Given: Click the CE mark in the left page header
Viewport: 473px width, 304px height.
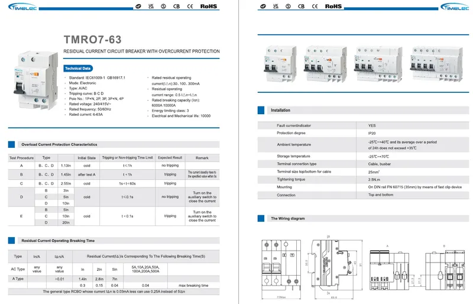Looking at the screenshot, I should pos(190,6).
